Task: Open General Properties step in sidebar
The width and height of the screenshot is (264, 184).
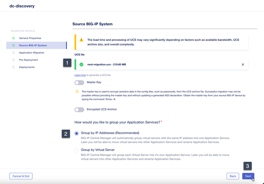Action: click(x=30, y=38)
